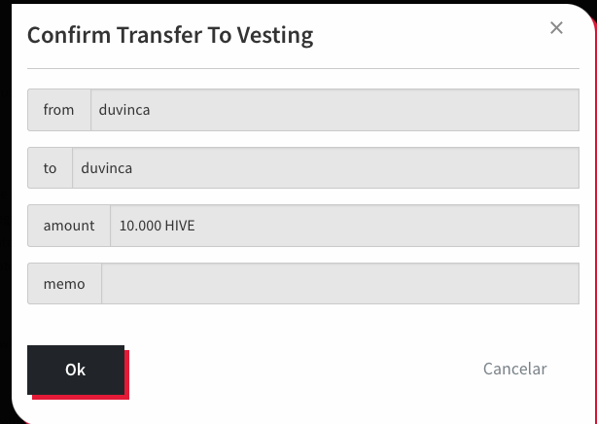Viewport: 597px width, 424px height.
Task: Close the Confirm Transfer dialog with X
Action: 556,28
